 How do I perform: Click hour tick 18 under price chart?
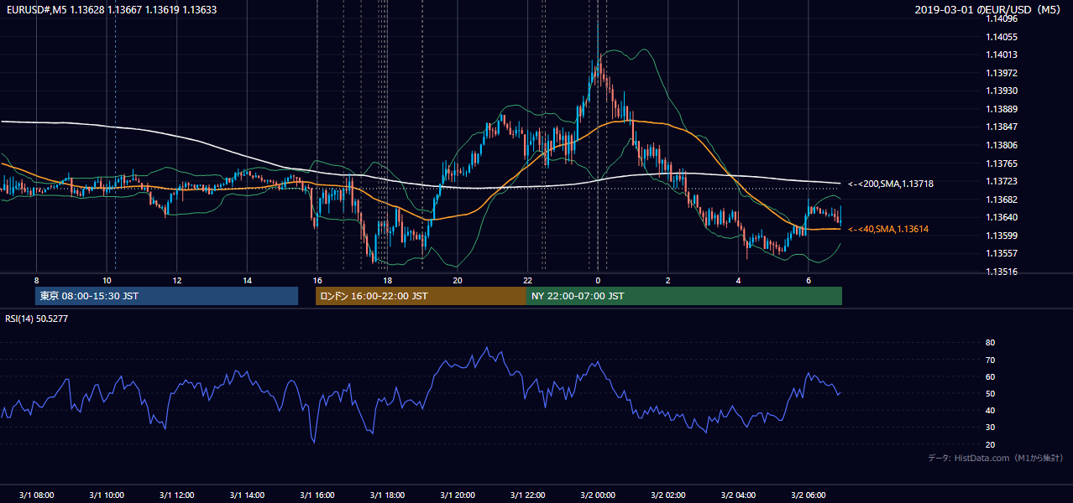(x=387, y=280)
